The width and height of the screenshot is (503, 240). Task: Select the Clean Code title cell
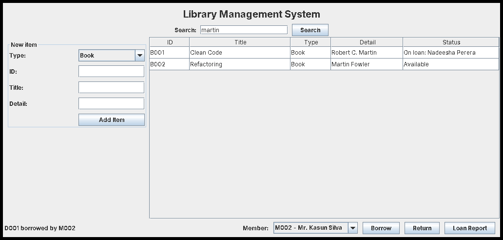(x=240, y=53)
